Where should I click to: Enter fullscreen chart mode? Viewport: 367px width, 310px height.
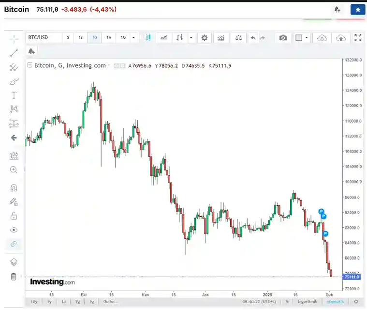[358, 37]
